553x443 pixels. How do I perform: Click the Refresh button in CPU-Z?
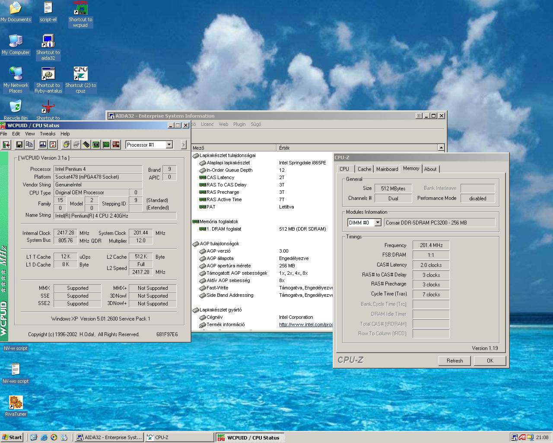click(x=454, y=361)
